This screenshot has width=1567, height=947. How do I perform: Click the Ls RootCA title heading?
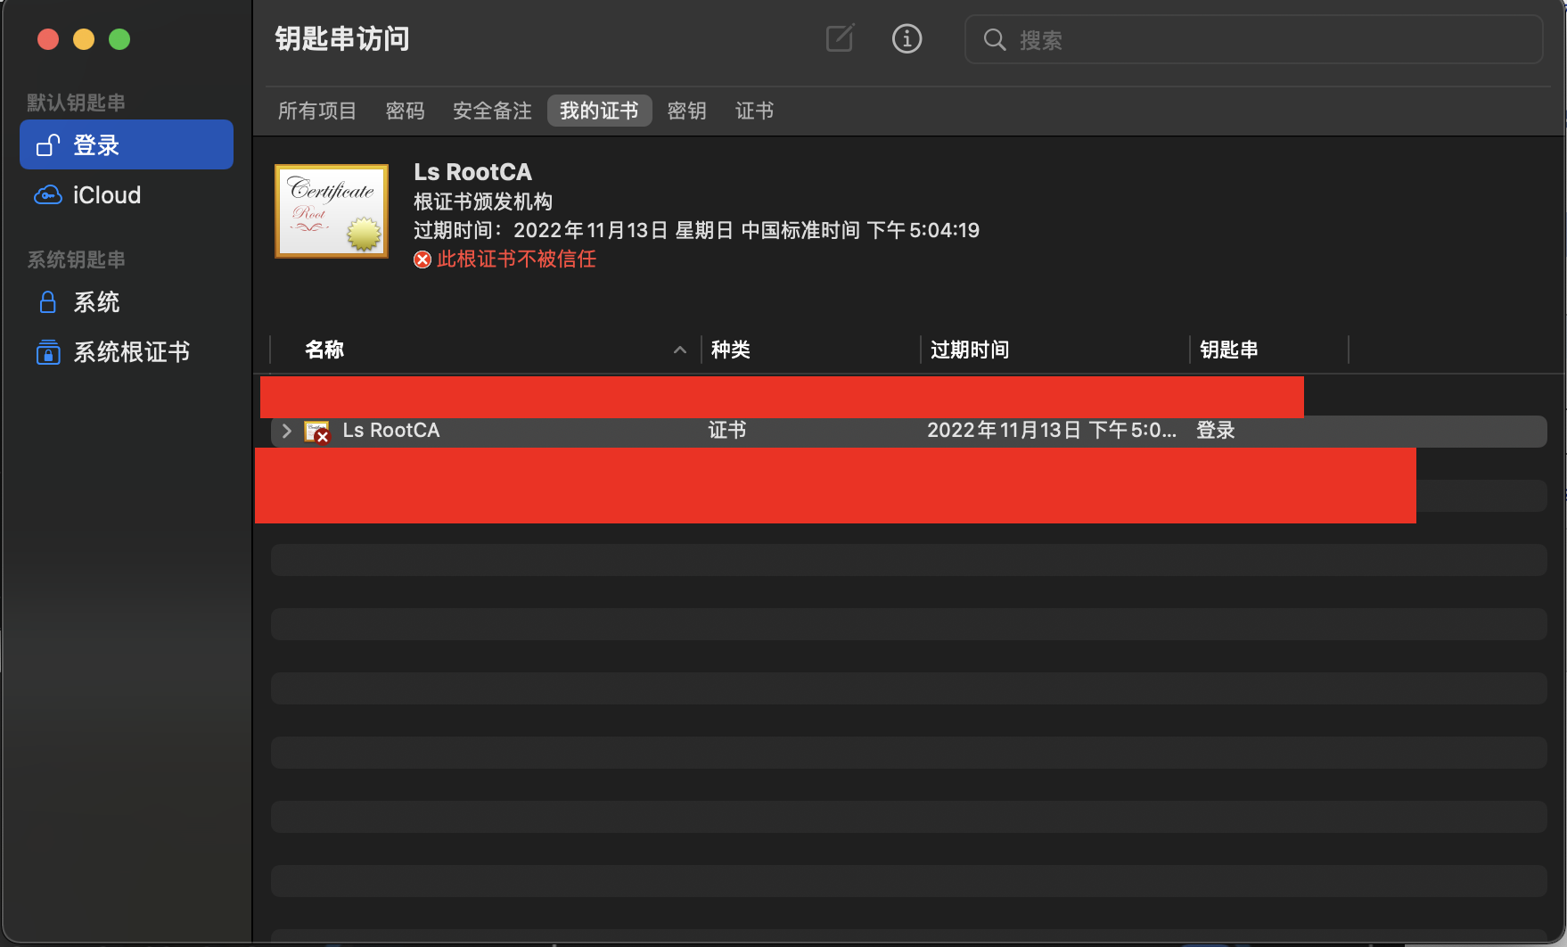point(472,172)
